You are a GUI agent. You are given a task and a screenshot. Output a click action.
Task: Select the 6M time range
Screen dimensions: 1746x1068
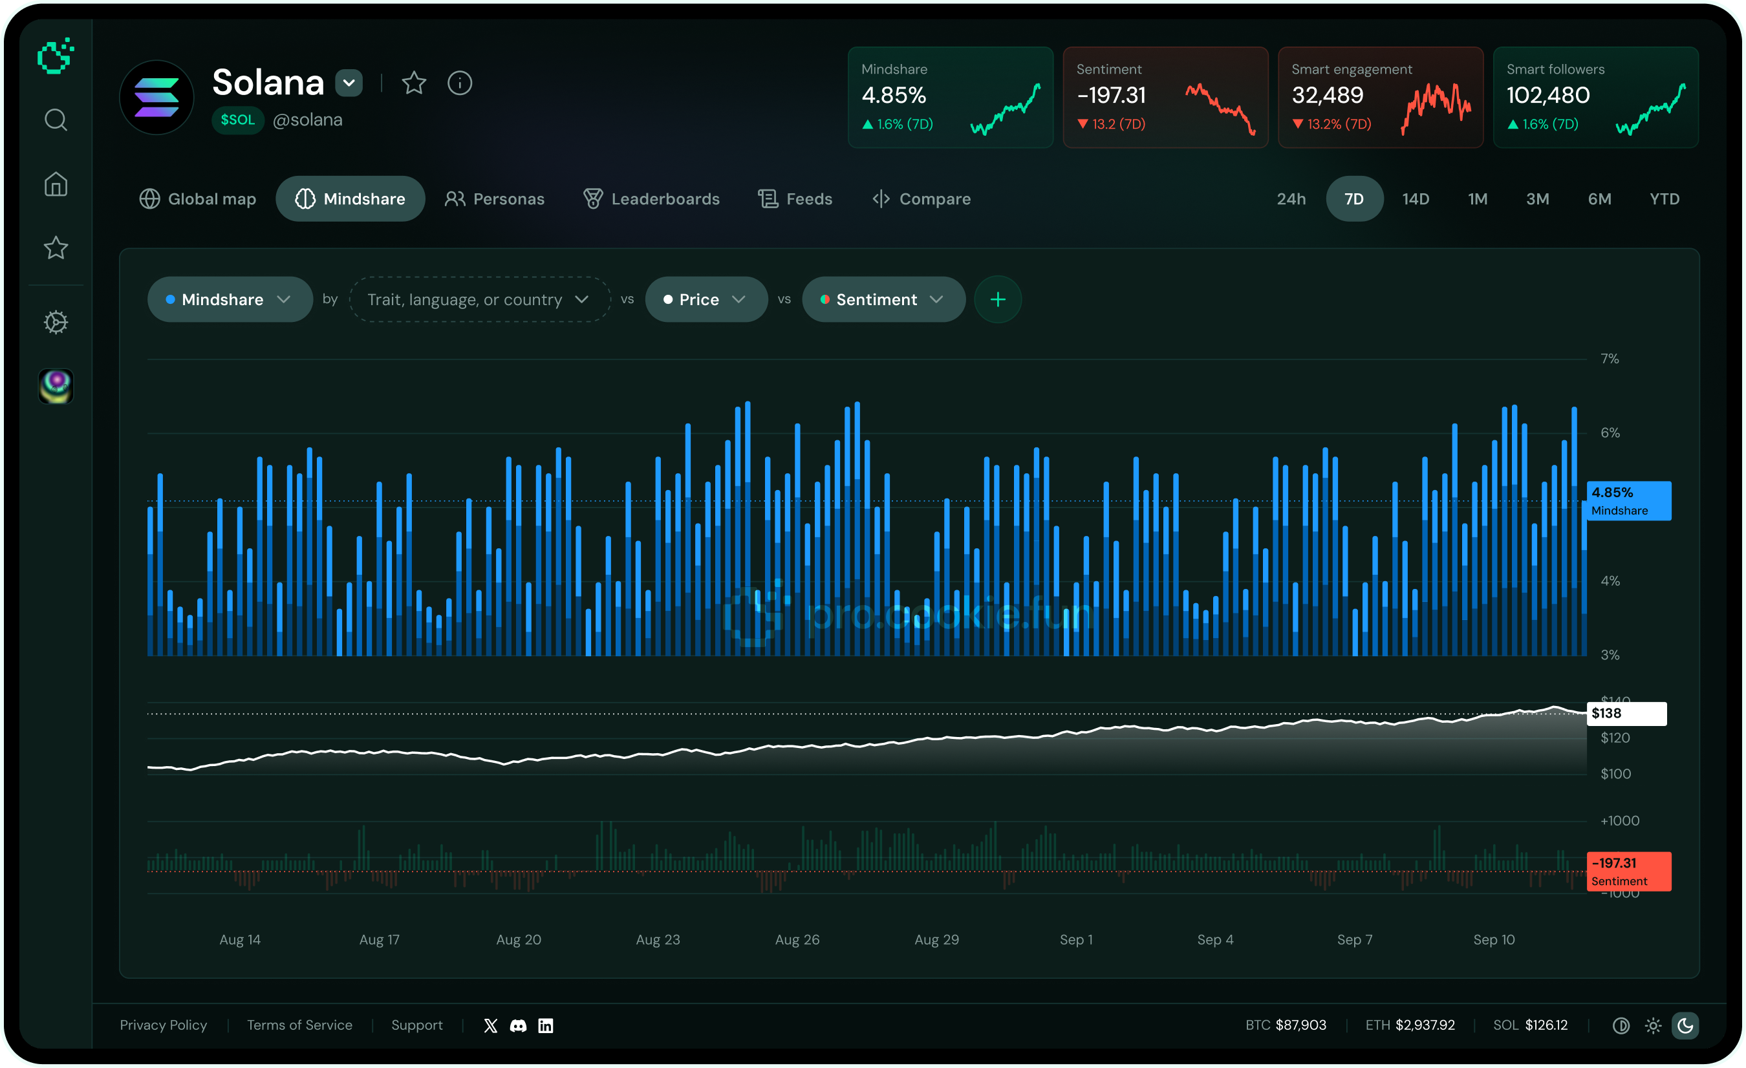(x=1599, y=199)
